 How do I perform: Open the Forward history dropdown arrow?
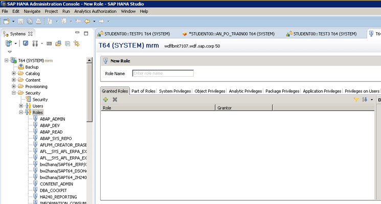tap(108, 21)
